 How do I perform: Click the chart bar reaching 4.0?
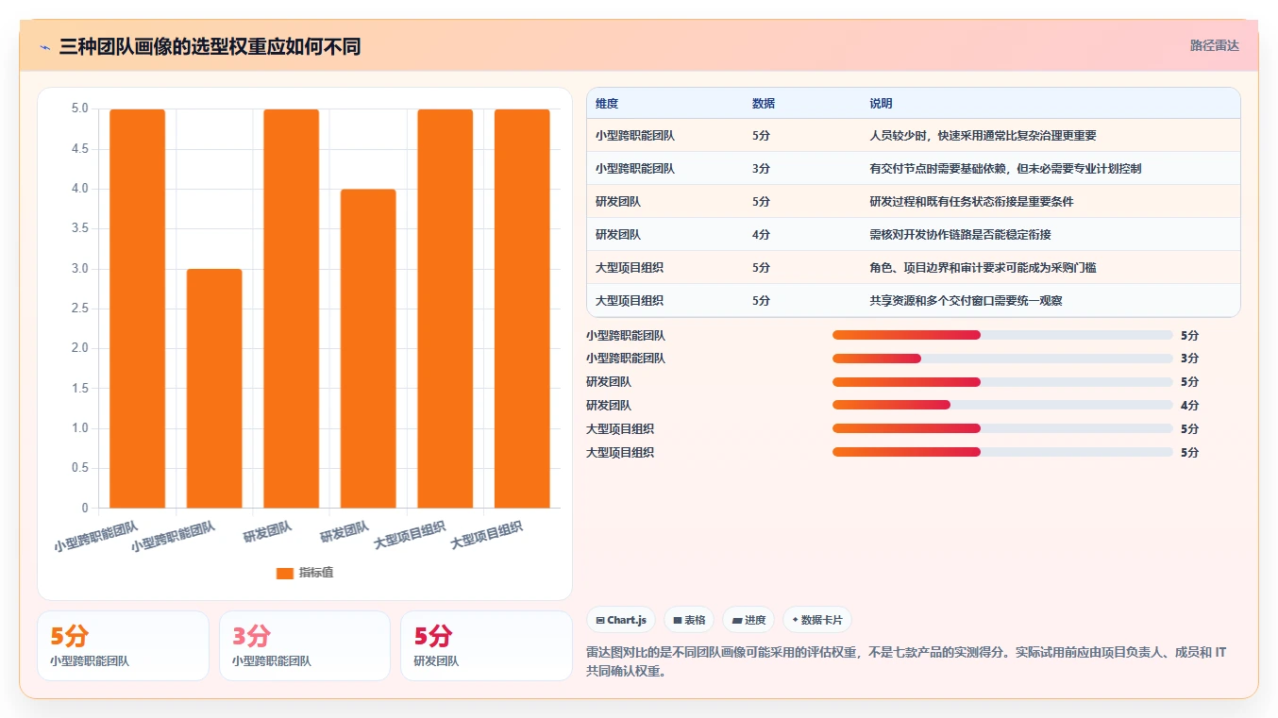pyautogui.click(x=368, y=349)
